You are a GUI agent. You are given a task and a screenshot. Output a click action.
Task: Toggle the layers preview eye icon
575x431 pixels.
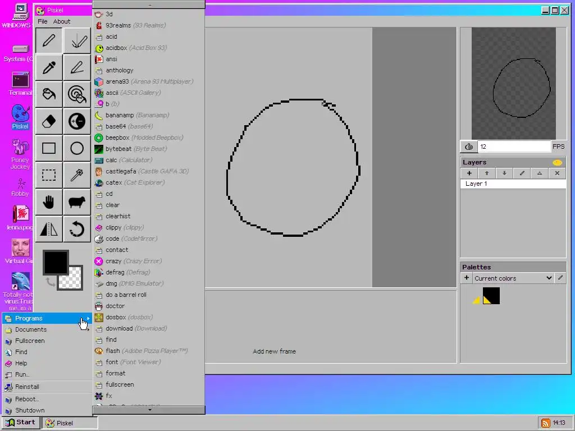pos(557,162)
